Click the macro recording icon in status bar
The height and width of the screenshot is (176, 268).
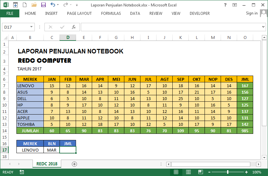(22, 172)
